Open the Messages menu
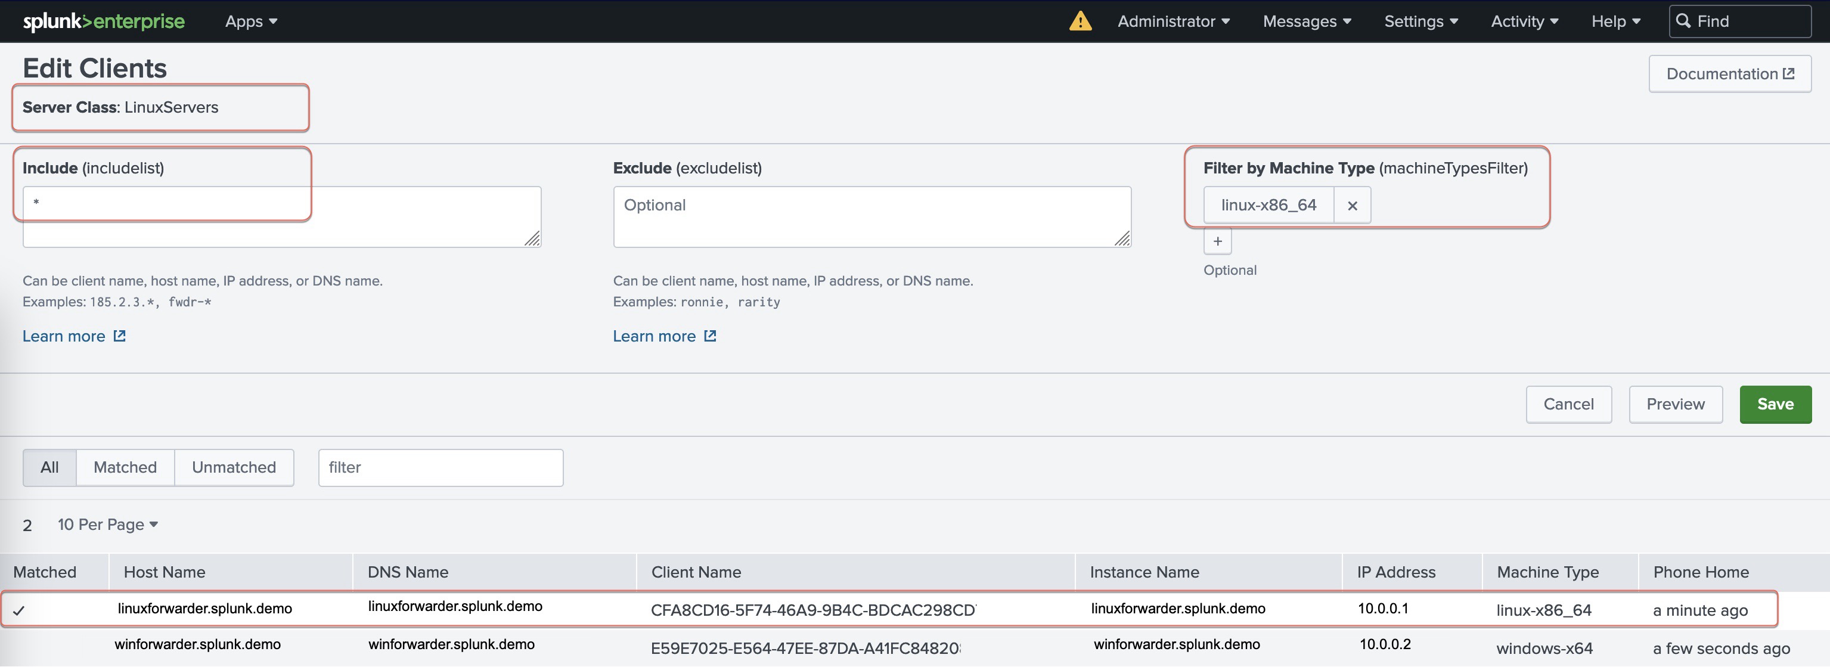 point(1307,21)
